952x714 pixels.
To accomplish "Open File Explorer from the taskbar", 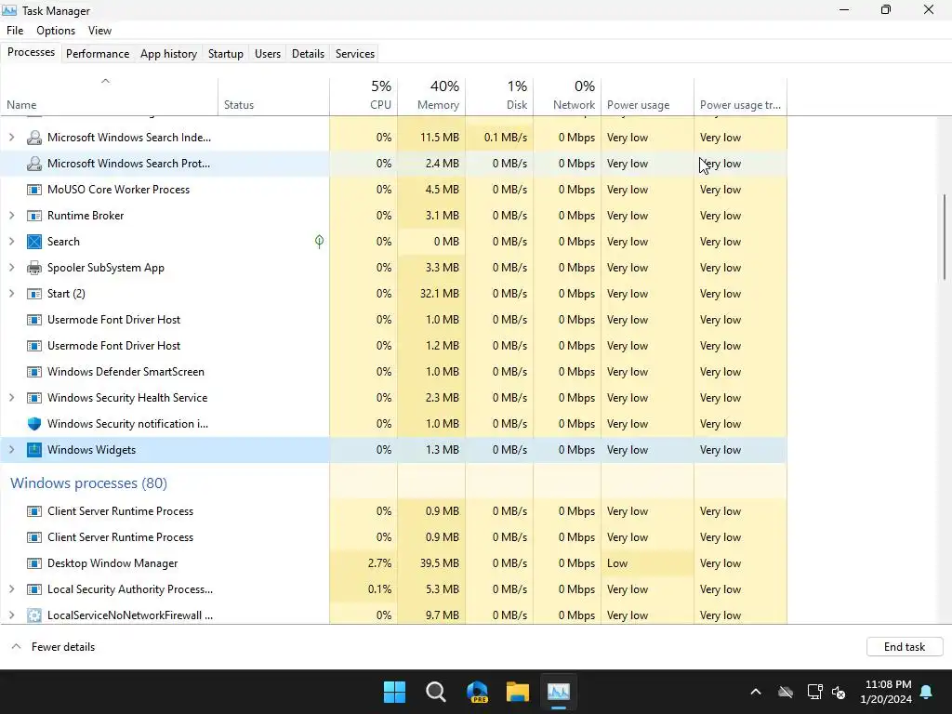I will (x=518, y=692).
